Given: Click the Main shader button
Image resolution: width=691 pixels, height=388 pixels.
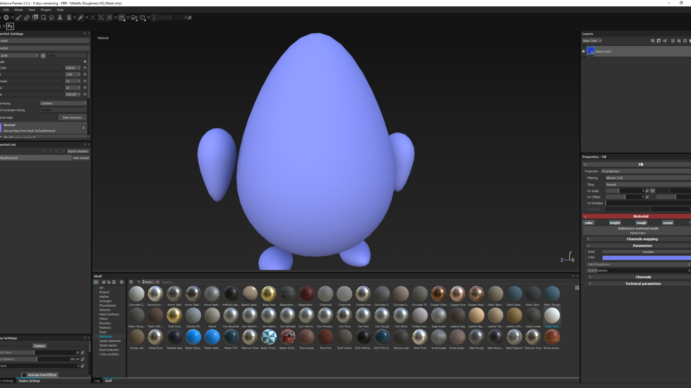Looking at the screenshot, I should pyautogui.click(x=81, y=158).
